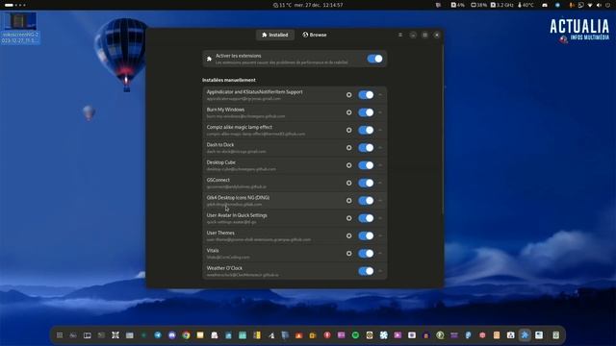
Task: Disable AppIndicator and KStatusNotifierItem Support extension
Action: [x=366, y=95]
